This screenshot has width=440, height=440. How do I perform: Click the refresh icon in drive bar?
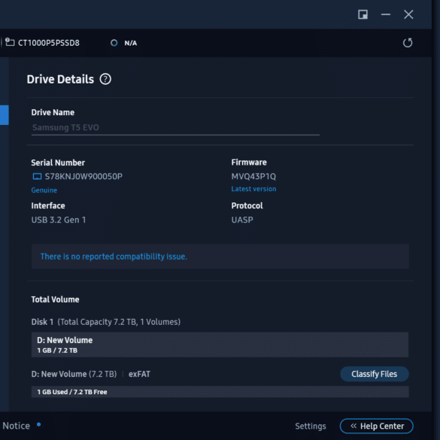click(408, 43)
